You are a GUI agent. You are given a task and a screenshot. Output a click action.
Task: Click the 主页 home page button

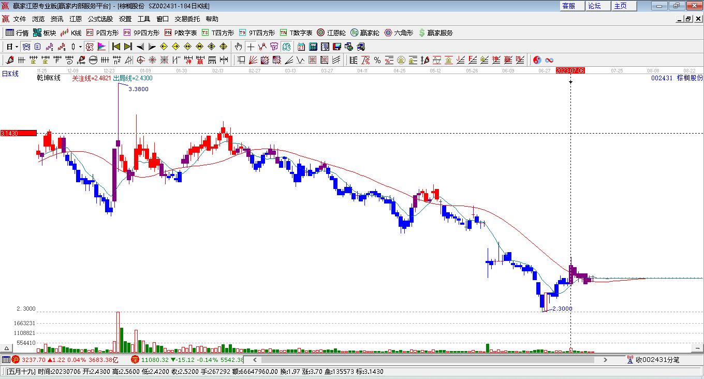[623, 6]
